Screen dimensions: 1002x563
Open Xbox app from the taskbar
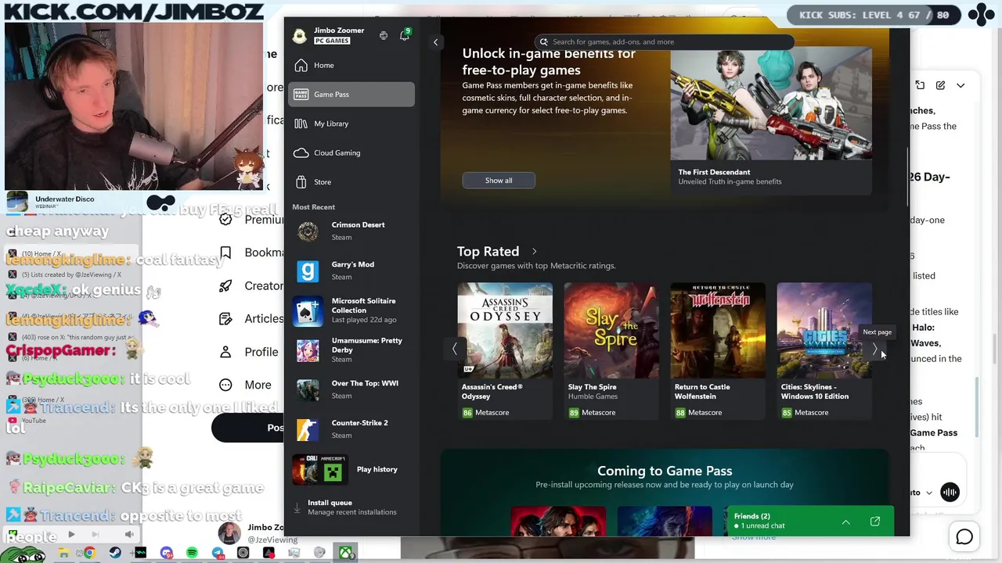(345, 553)
